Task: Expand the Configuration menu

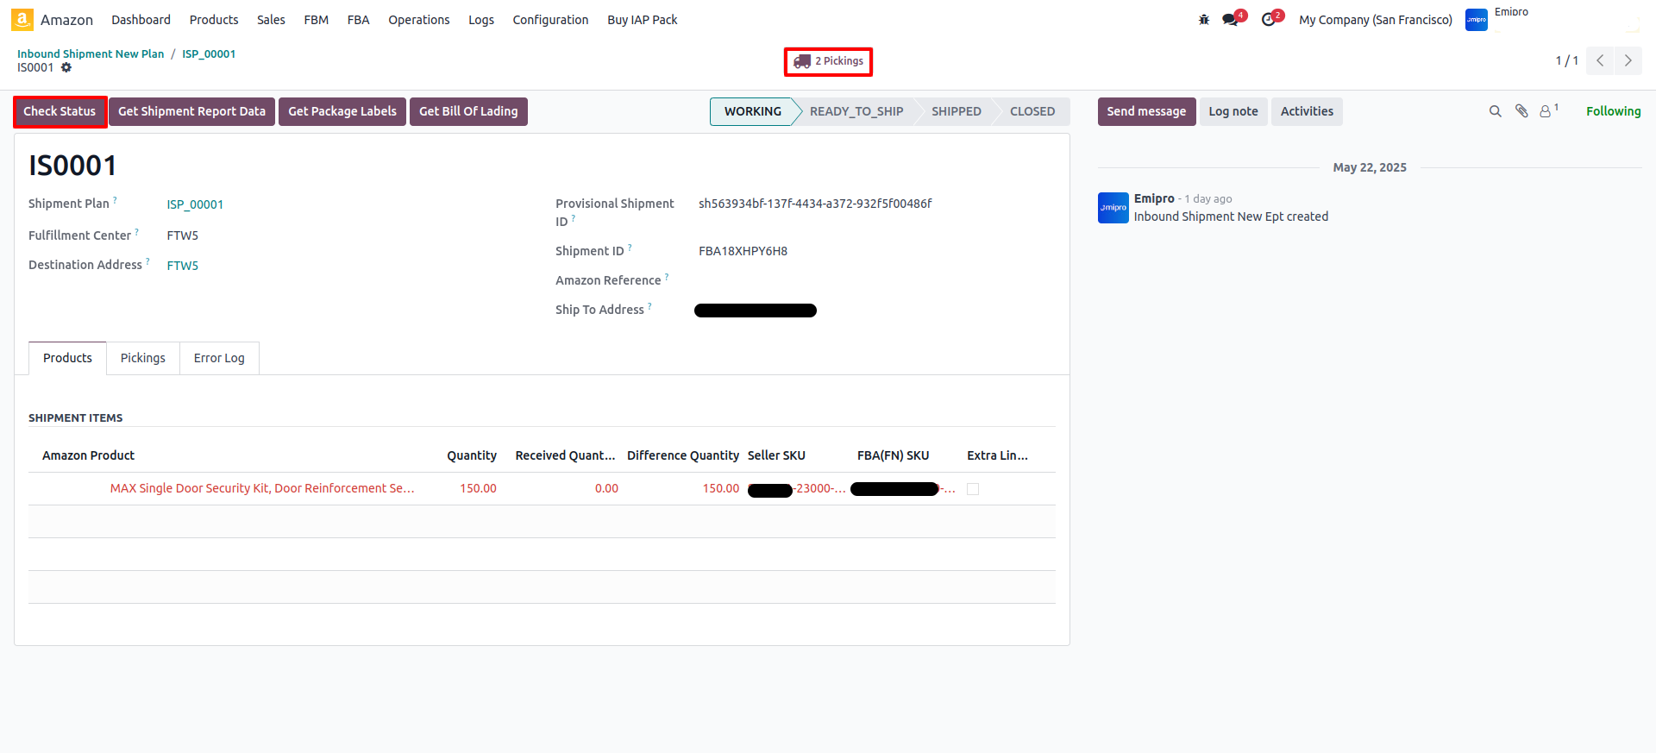Action: point(550,20)
